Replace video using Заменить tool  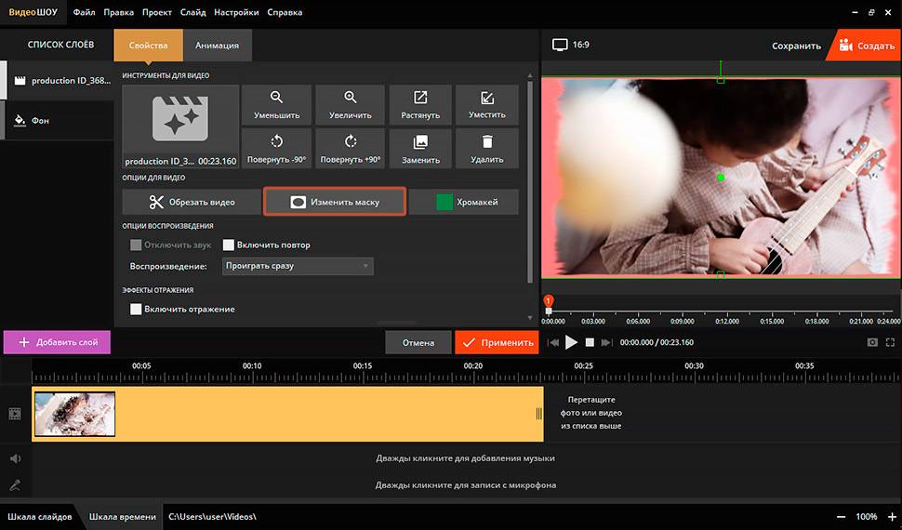click(420, 149)
